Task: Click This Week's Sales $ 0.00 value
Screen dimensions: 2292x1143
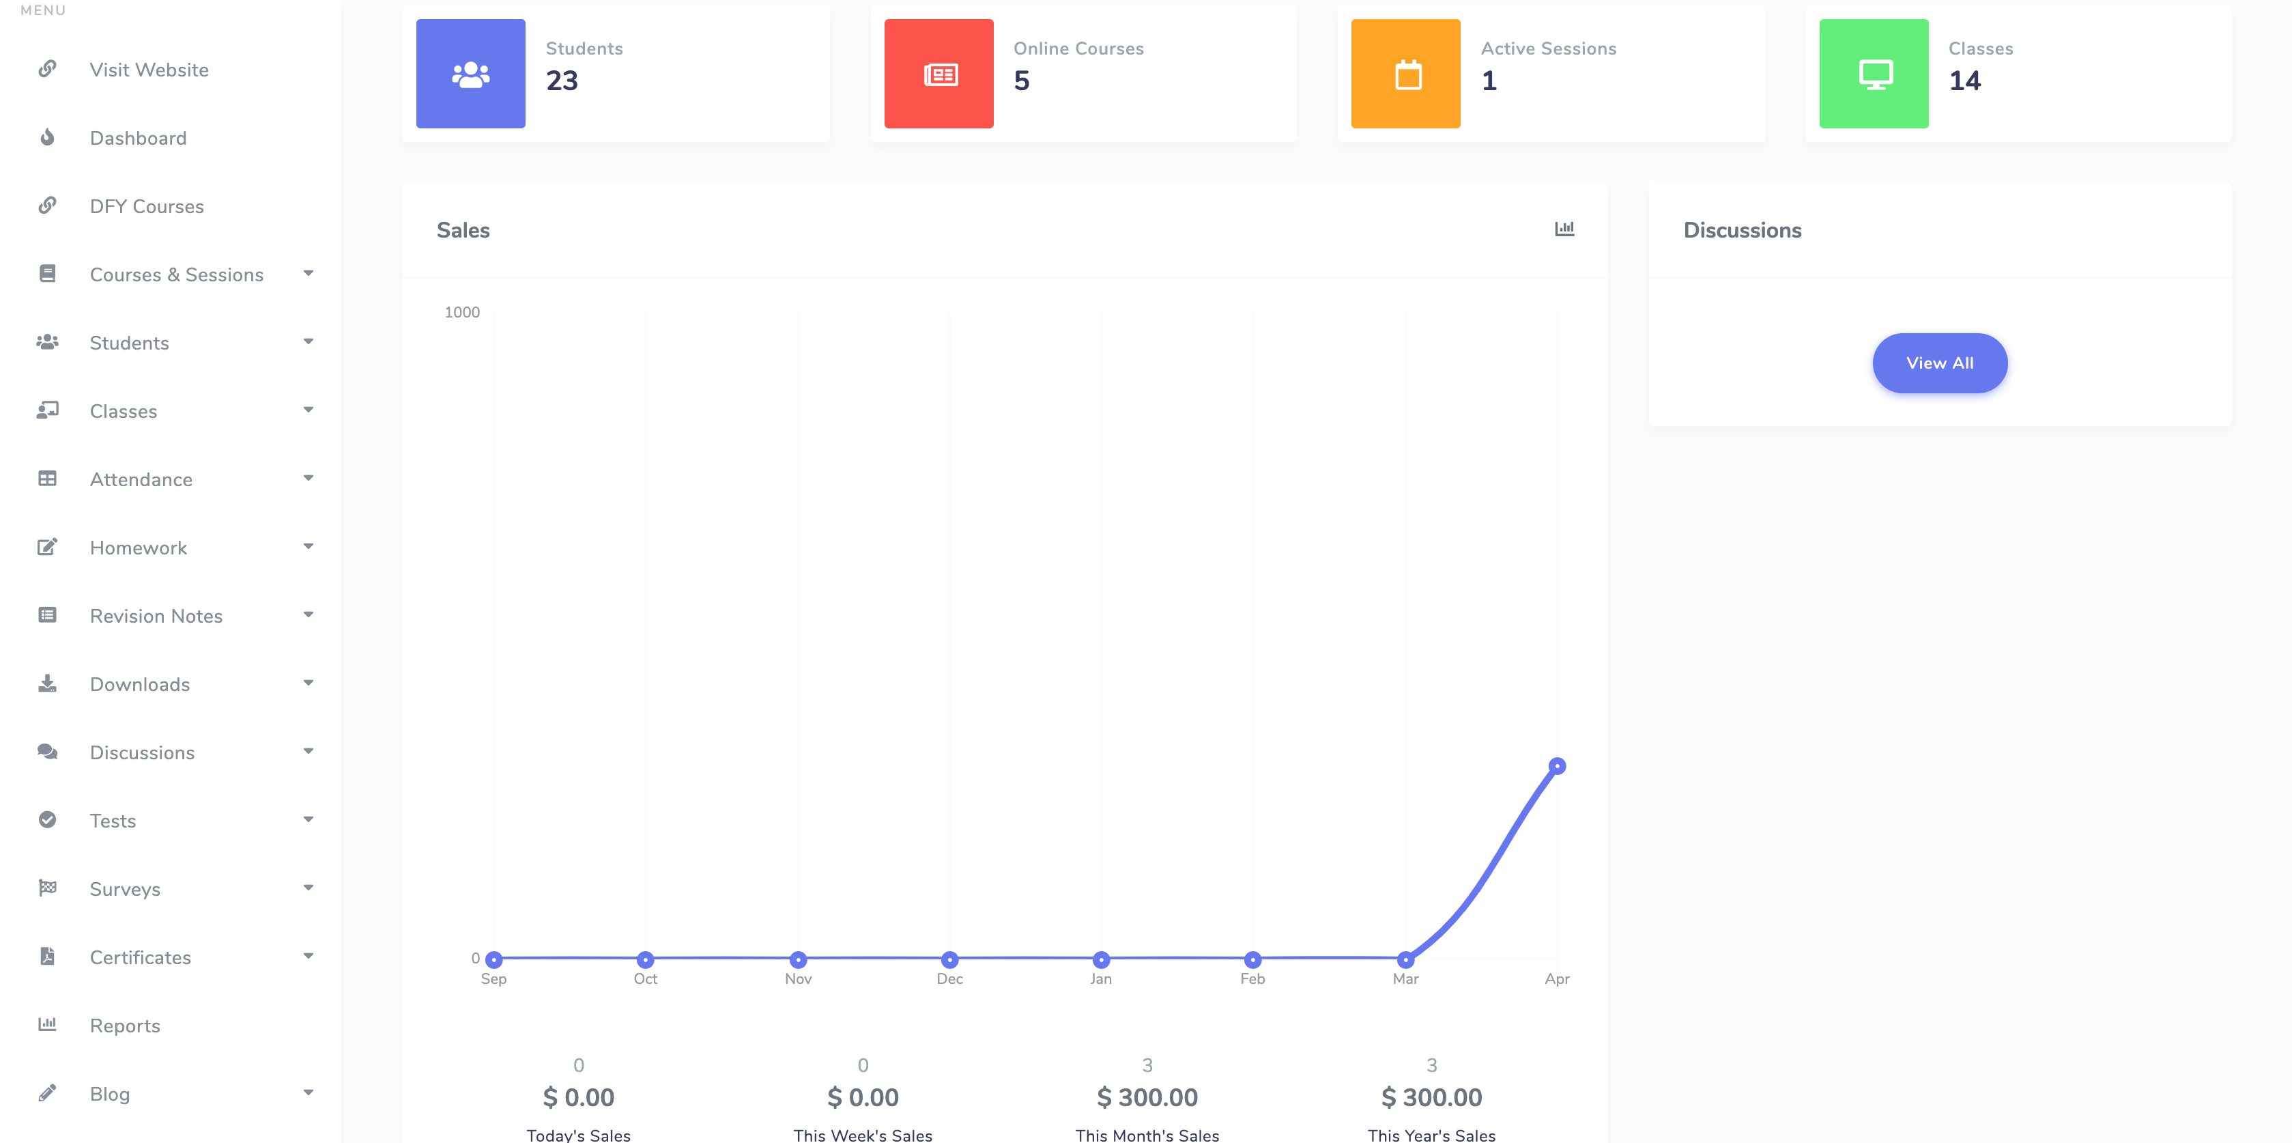Action: pyautogui.click(x=862, y=1097)
